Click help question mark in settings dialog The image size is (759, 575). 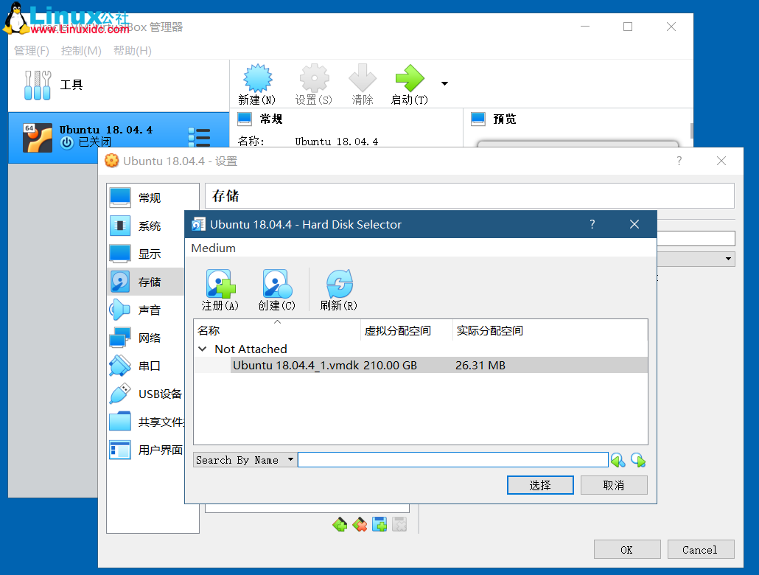pos(679,161)
